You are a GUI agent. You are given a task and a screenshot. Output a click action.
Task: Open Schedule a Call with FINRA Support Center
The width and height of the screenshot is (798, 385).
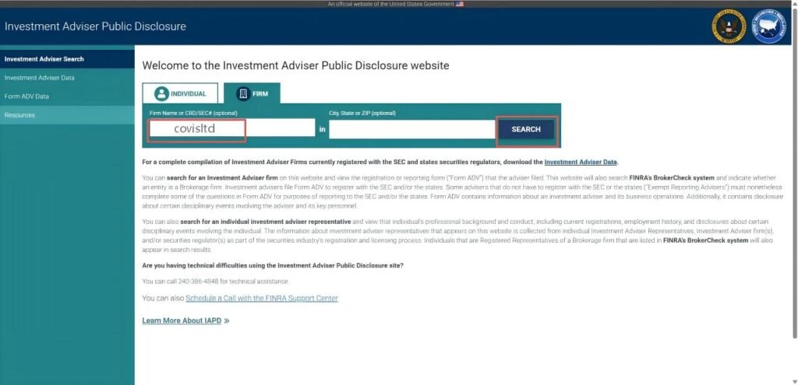[x=262, y=298]
